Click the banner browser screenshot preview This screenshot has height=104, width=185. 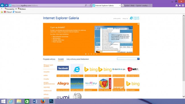[x=114, y=39]
